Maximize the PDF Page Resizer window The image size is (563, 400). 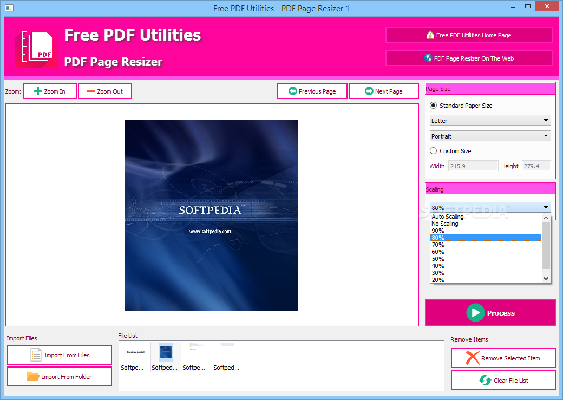(527, 6)
